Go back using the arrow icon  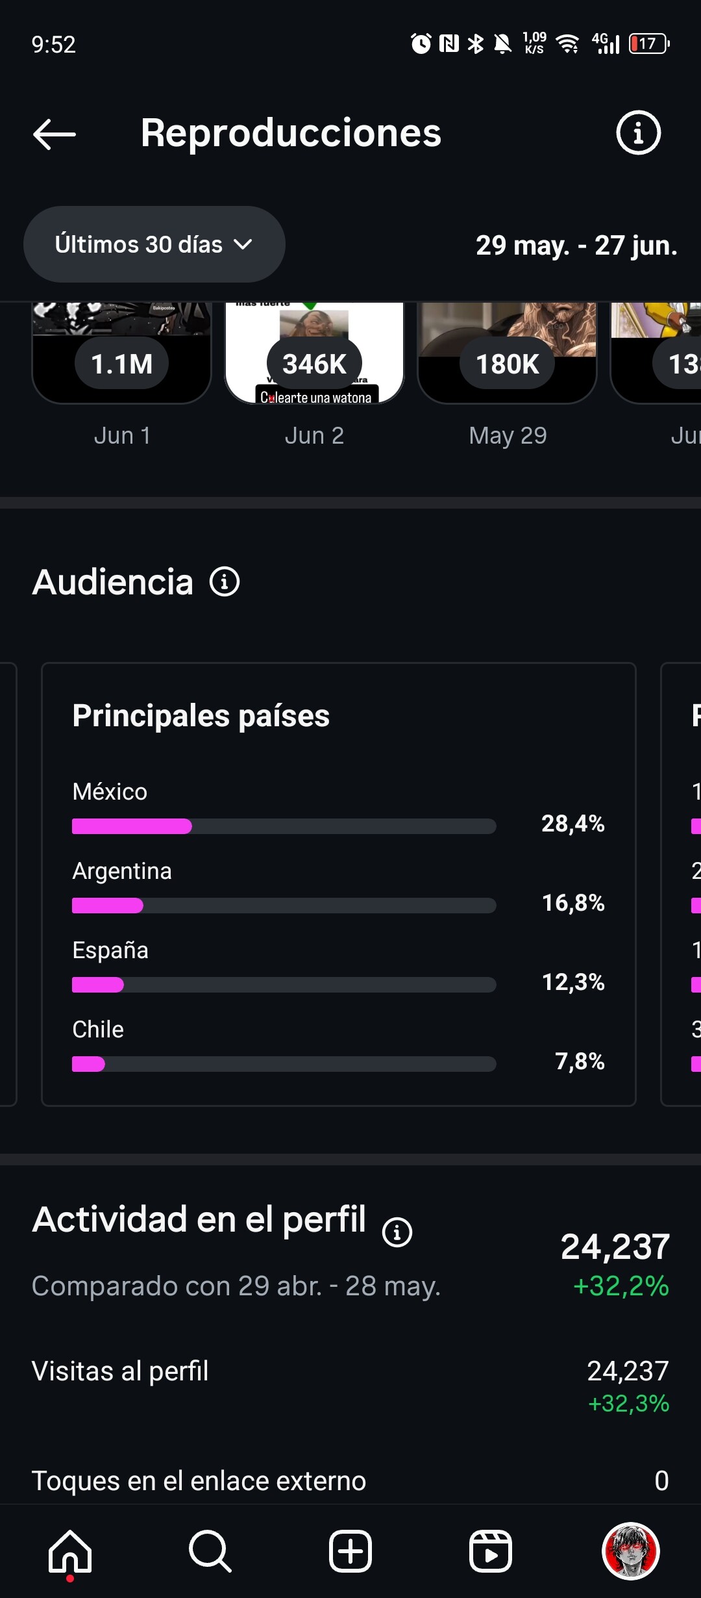coord(55,134)
